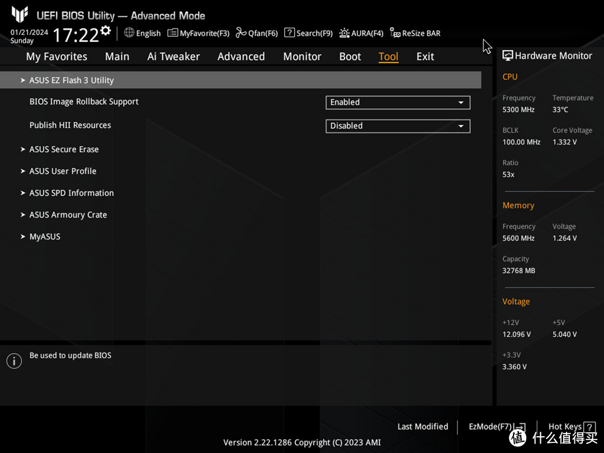Click the Hardware Monitor panel title

(x=554, y=56)
